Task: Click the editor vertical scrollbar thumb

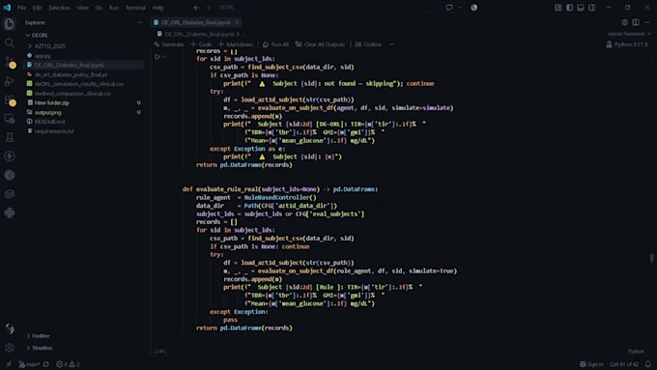Action: tap(651, 258)
